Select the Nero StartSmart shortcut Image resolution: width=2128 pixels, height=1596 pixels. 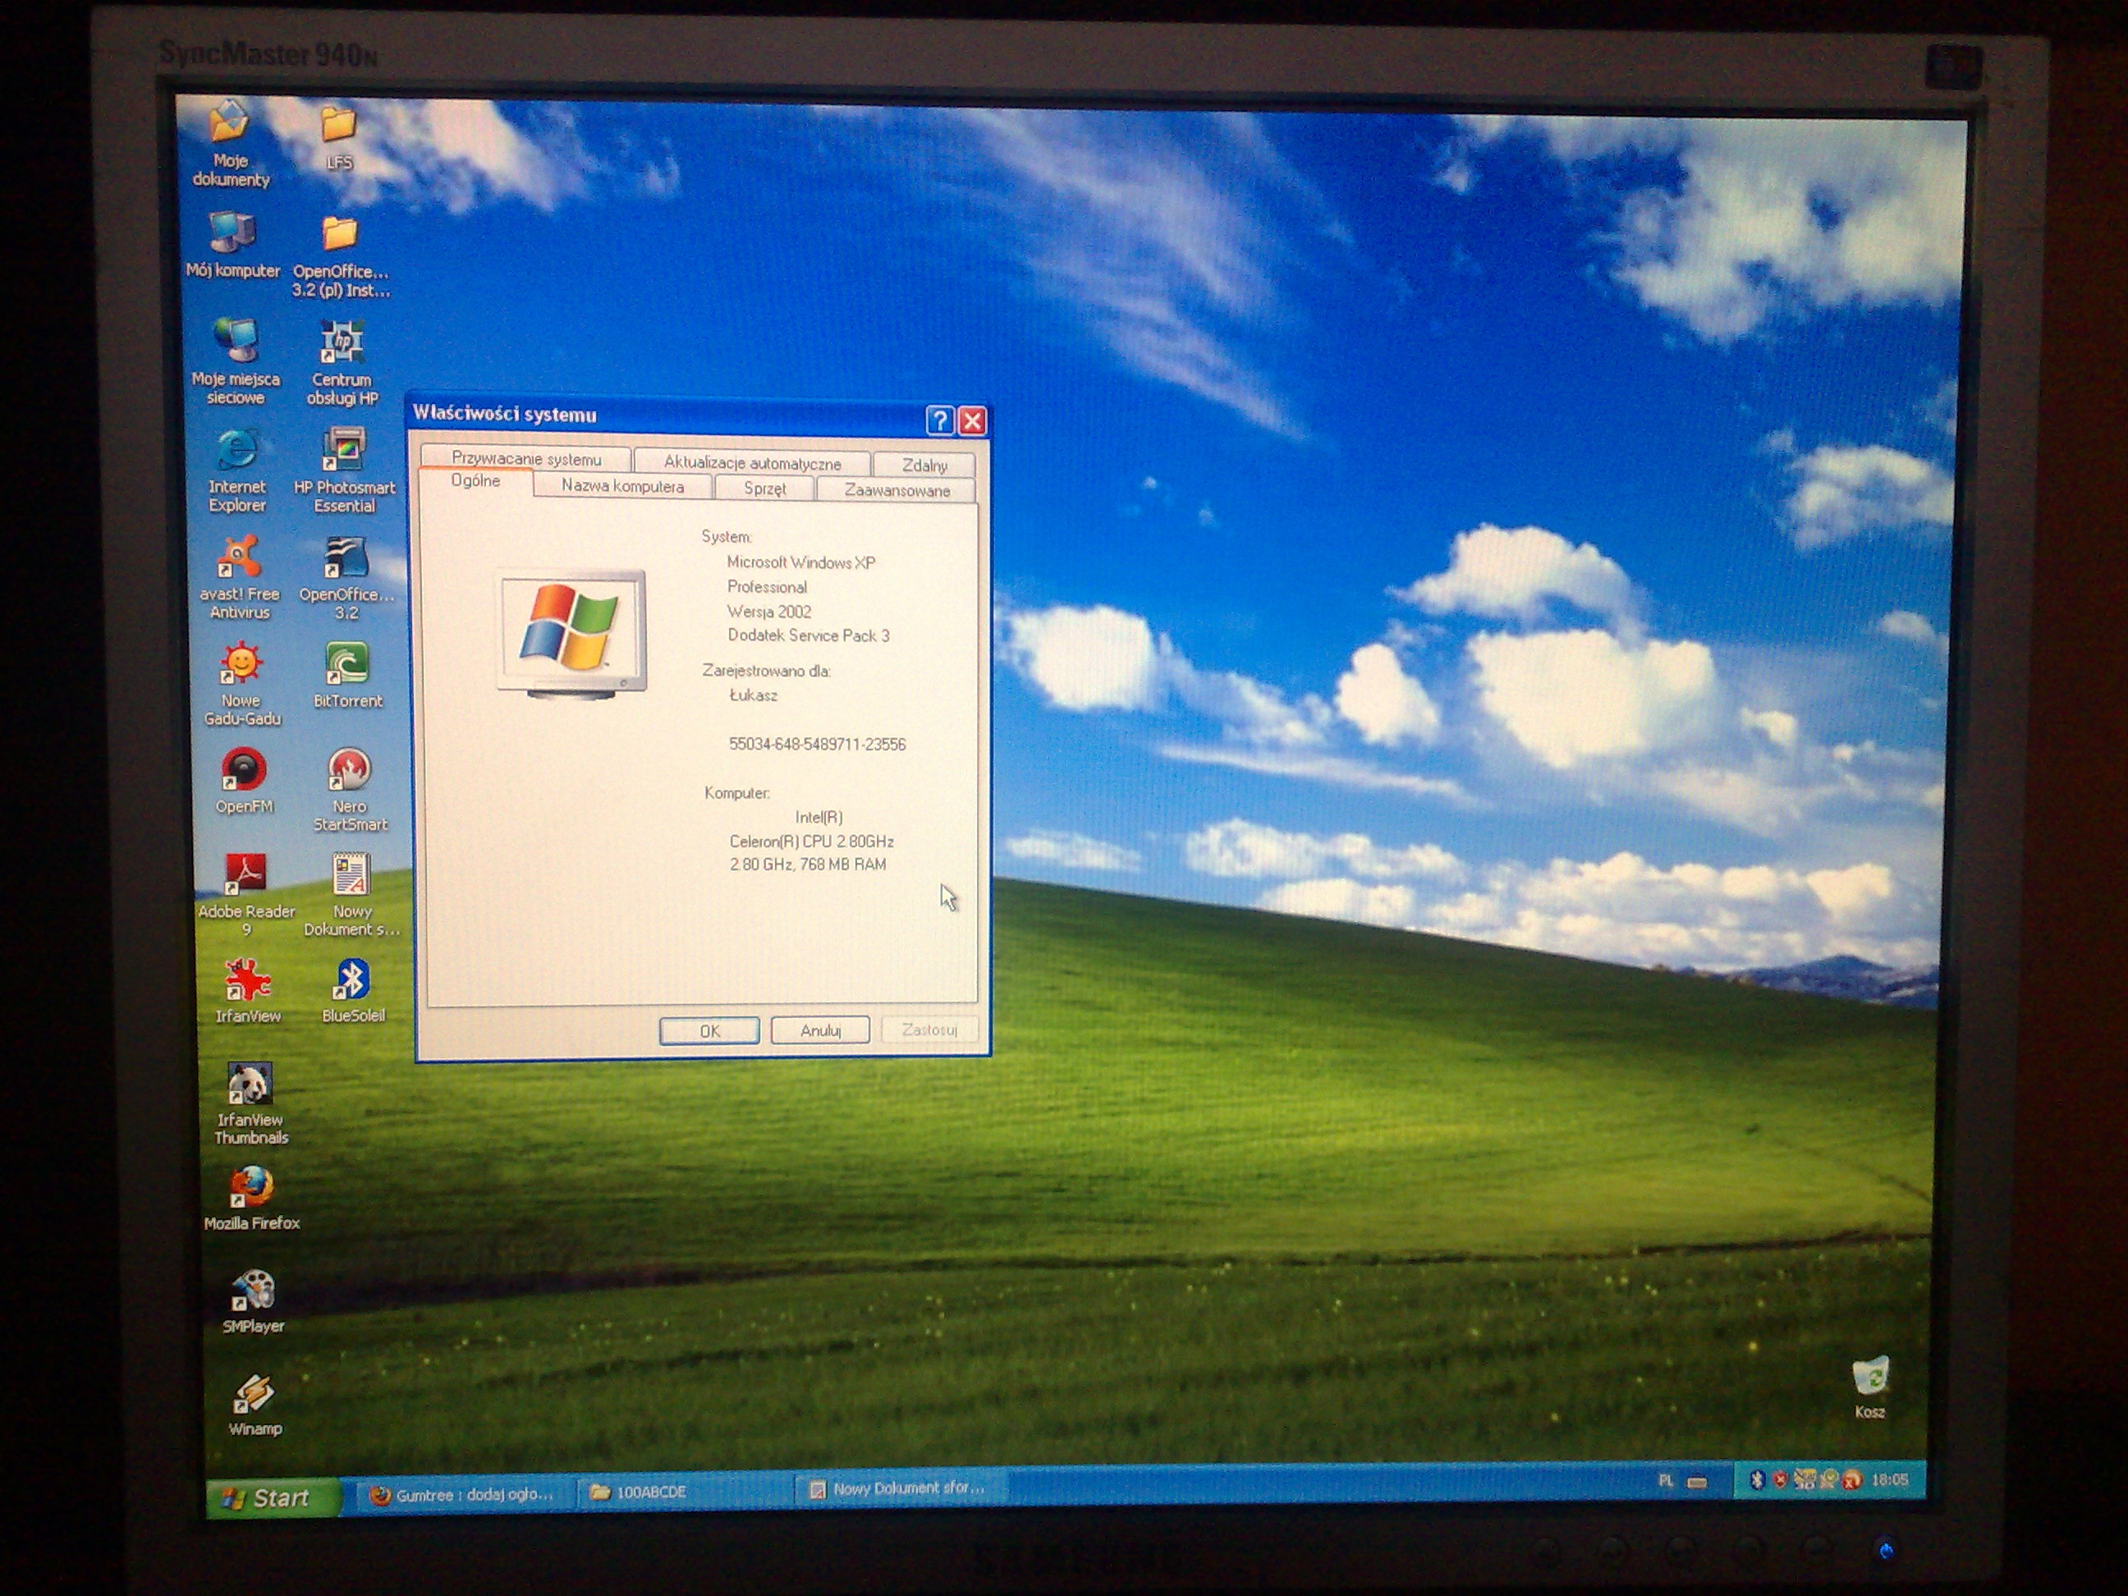point(349,790)
